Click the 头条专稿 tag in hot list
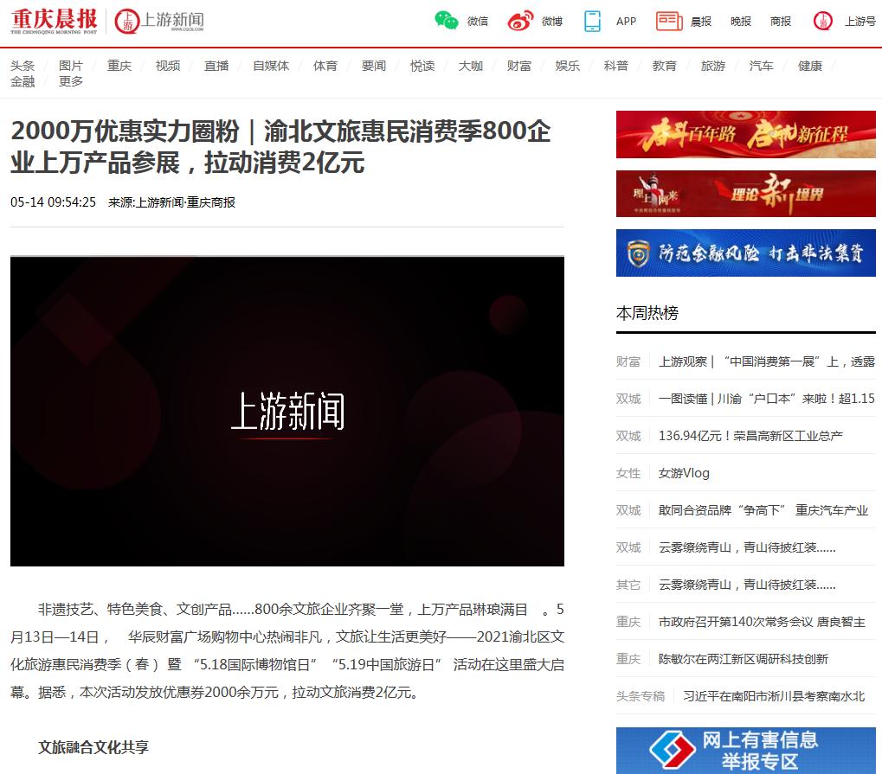This screenshot has width=882, height=774. pos(641,696)
